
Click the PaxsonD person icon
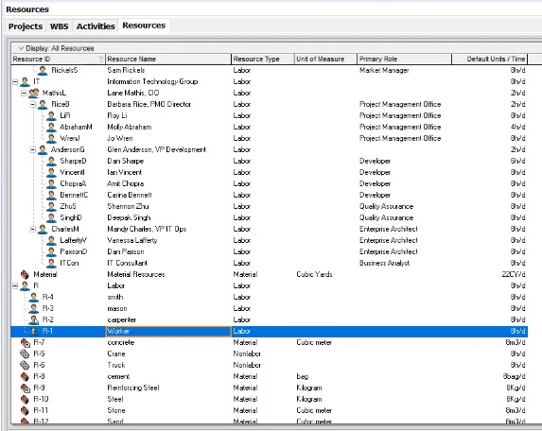pos(51,251)
